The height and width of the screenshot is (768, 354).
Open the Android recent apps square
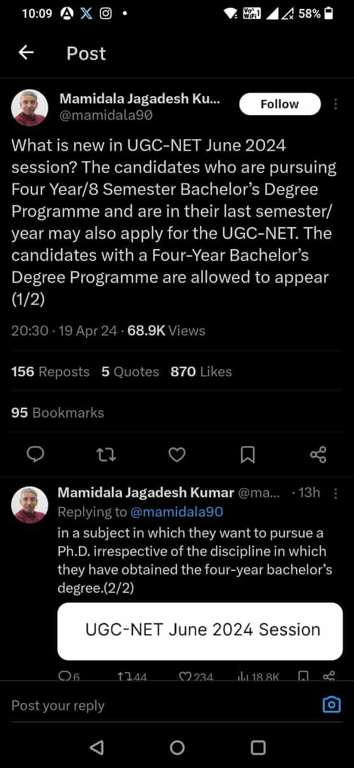tap(258, 747)
